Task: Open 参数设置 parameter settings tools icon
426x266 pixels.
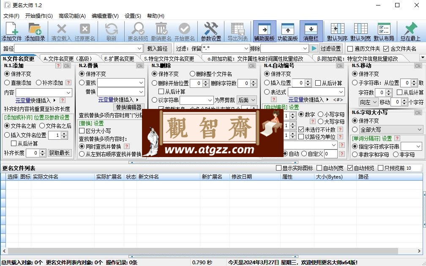Action: pos(211,31)
